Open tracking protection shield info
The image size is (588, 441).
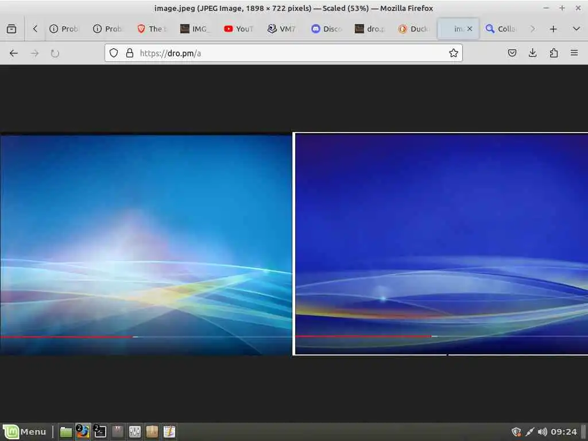[x=114, y=53]
